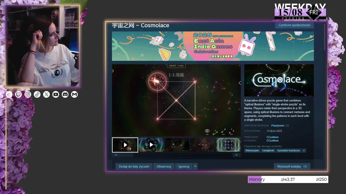Click the Obserwuj button
The image size is (346, 194).
click(164, 167)
